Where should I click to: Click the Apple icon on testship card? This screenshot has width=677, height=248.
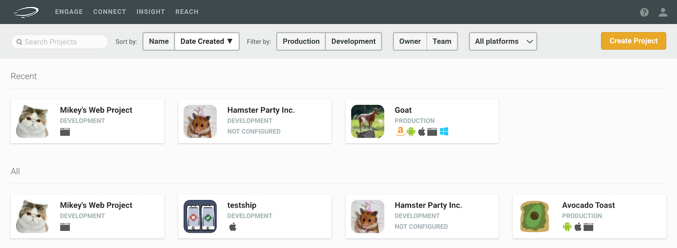pos(233,226)
